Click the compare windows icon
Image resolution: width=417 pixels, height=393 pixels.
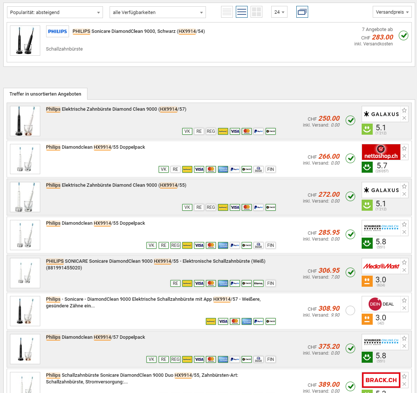pos(302,12)
